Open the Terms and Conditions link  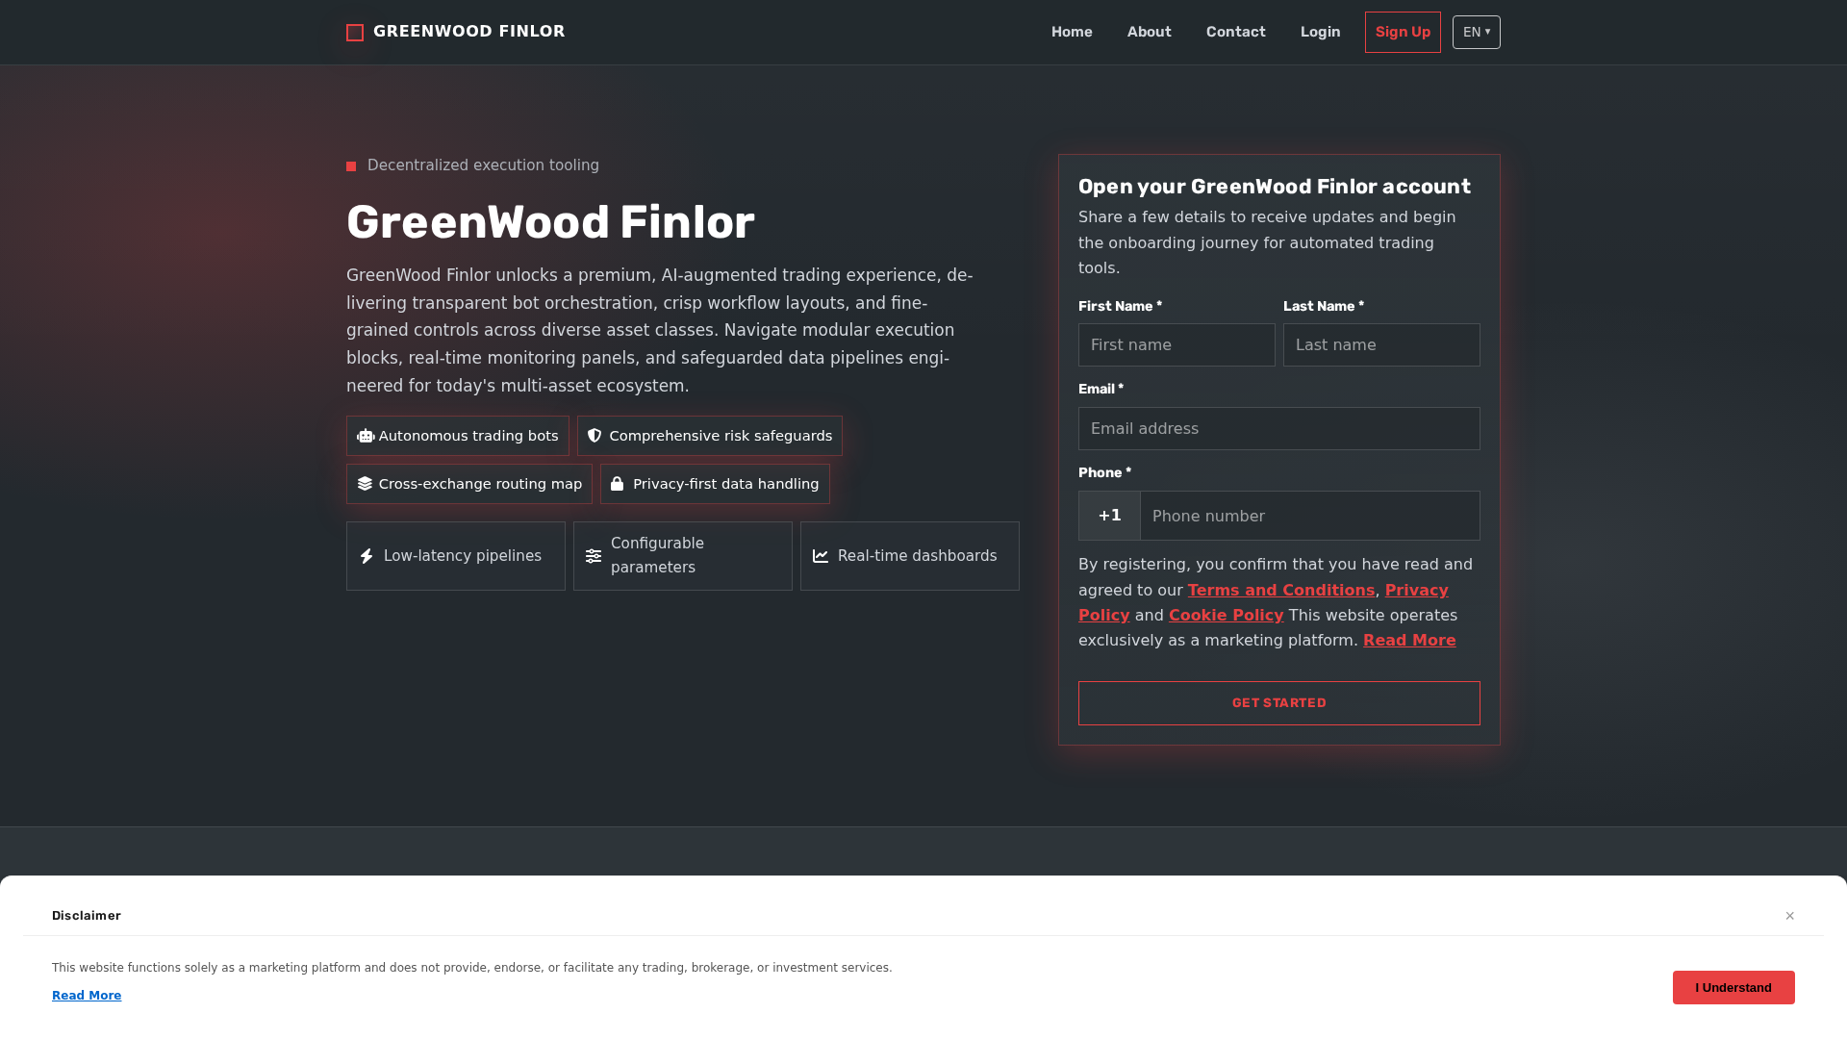click(x=1281, y=591)
